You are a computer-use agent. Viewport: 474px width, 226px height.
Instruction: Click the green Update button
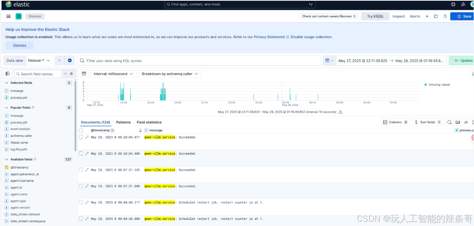(462, 61)
